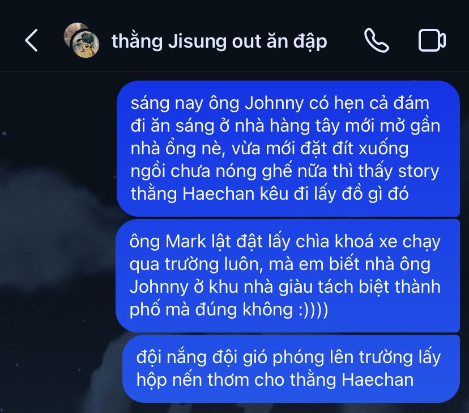Tap the front profile picture in stacked avatars
469x413 pixels.
coord(86,44)
